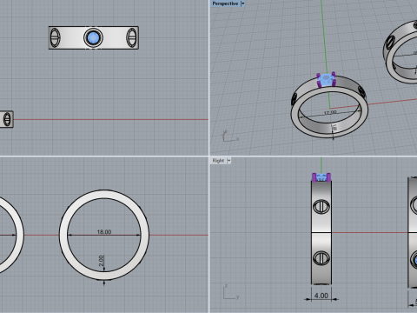Viewport: 417px width, 313px height.
Task: Open the Perspective viewport dropdown arrow
Action: pos(242,3)
